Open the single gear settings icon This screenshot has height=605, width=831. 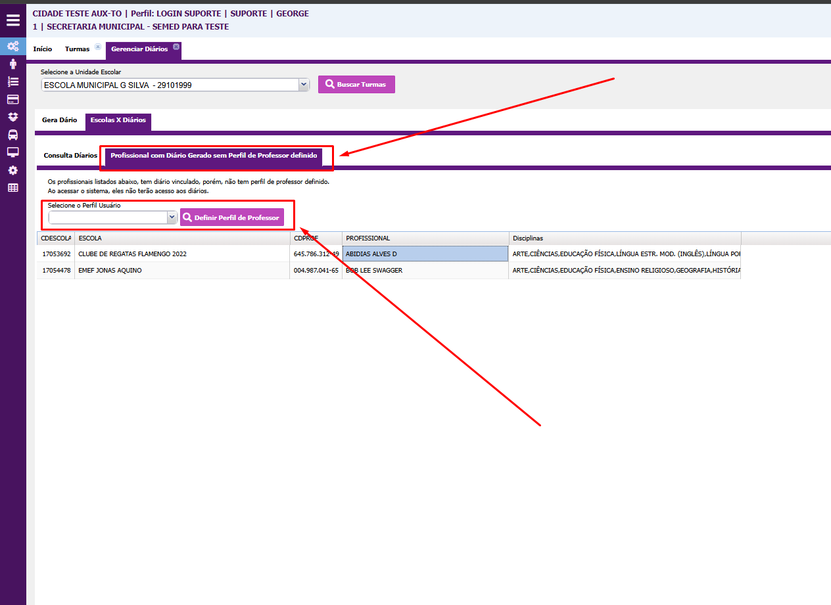pos(13,170)
